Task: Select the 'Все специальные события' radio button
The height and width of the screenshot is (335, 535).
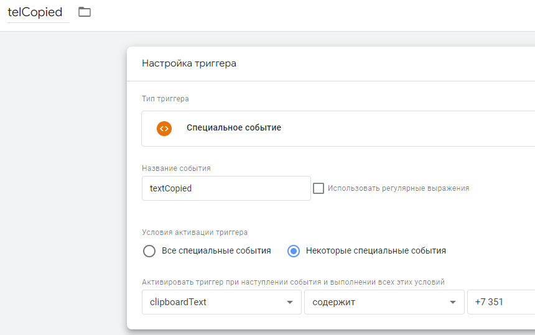Action: point(149,251)
